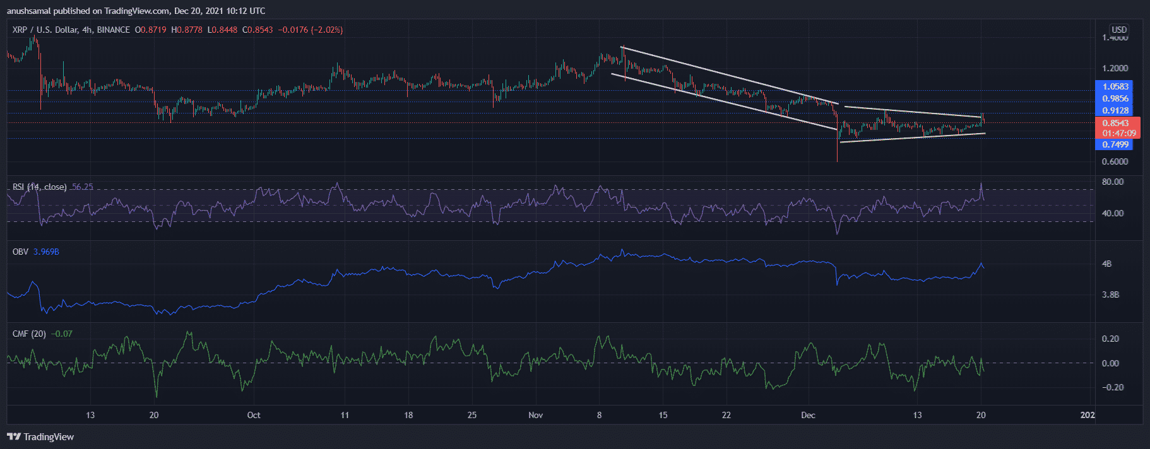Click the Dec label on time axis
This screenshot has width=1150, height=449.
[808, 415]
